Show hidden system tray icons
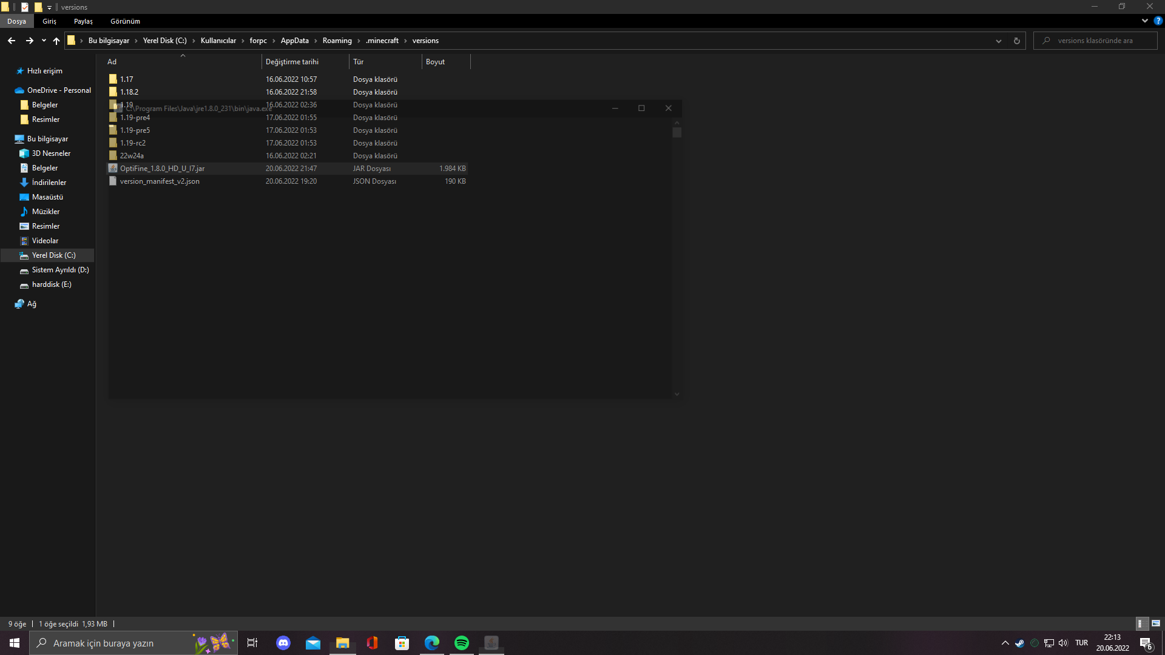Viewport: 1165px width, 655px height. tap(1005, 643)
